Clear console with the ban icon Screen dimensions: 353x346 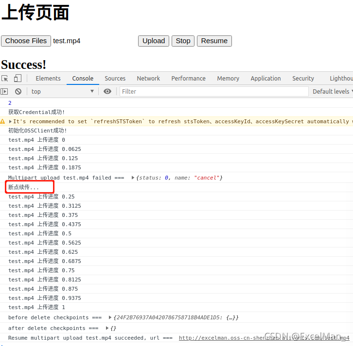click(x=18, y=91)
